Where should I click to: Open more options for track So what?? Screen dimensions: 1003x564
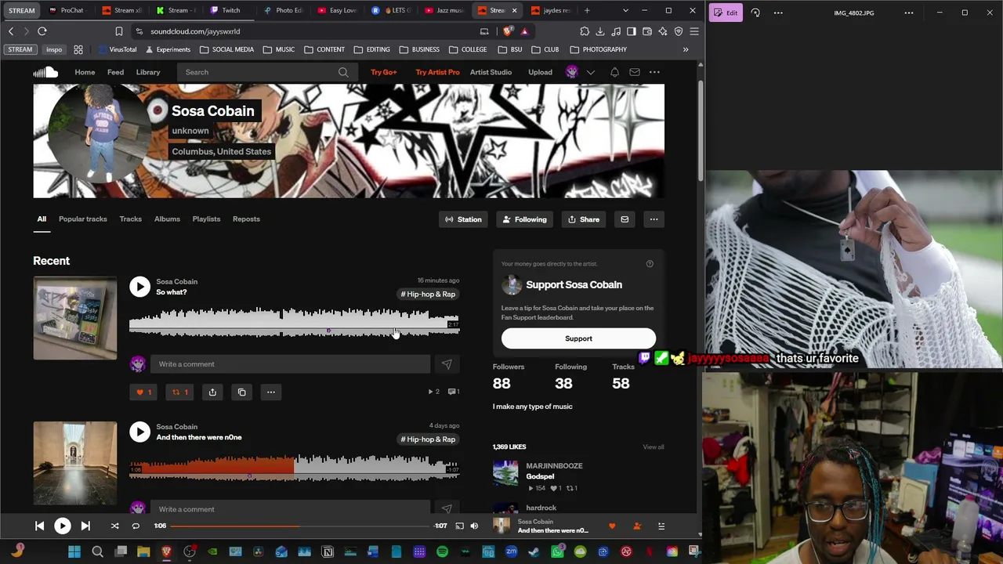pyautogui.click(x=270, y=392)
